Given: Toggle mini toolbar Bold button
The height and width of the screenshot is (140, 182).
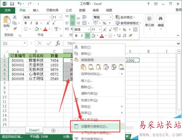Looking at the screenshot, I should (76, 36).
